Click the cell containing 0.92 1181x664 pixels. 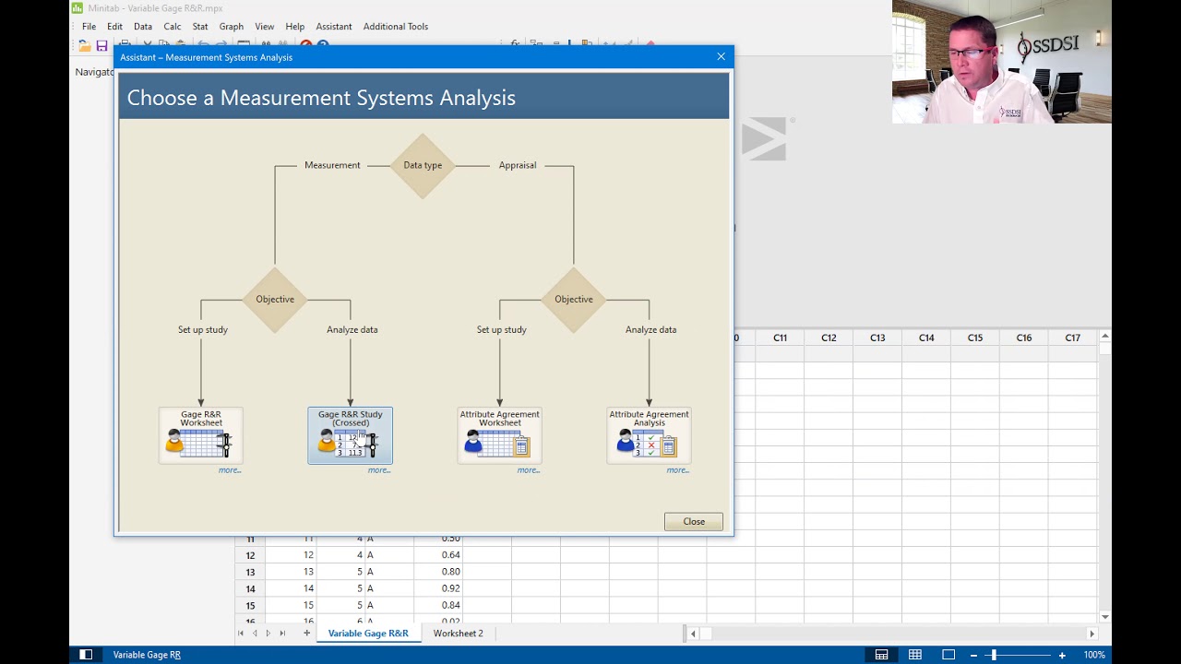pyautogui.click(x=438, y=588)
